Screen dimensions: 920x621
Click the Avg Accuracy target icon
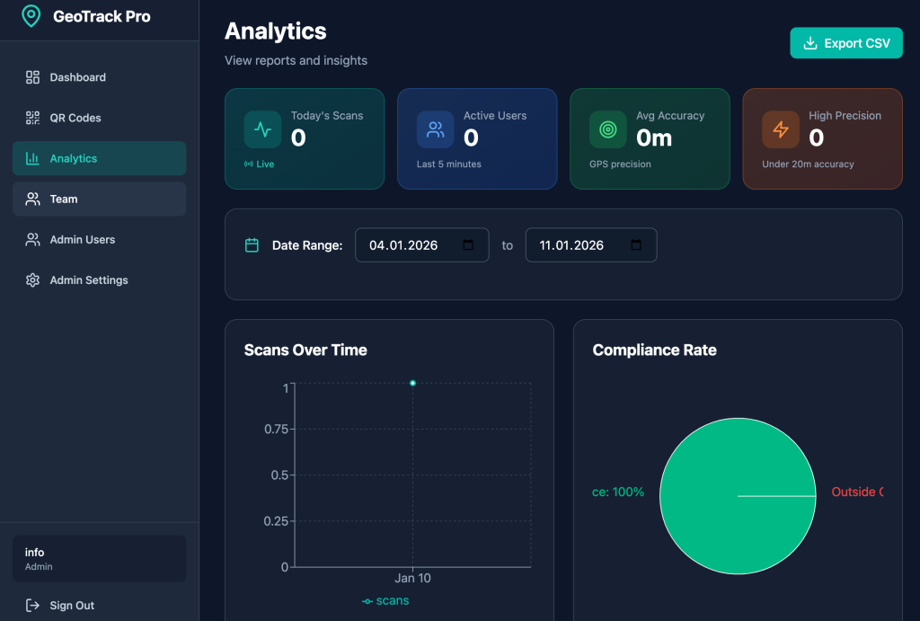coord(607,129)
